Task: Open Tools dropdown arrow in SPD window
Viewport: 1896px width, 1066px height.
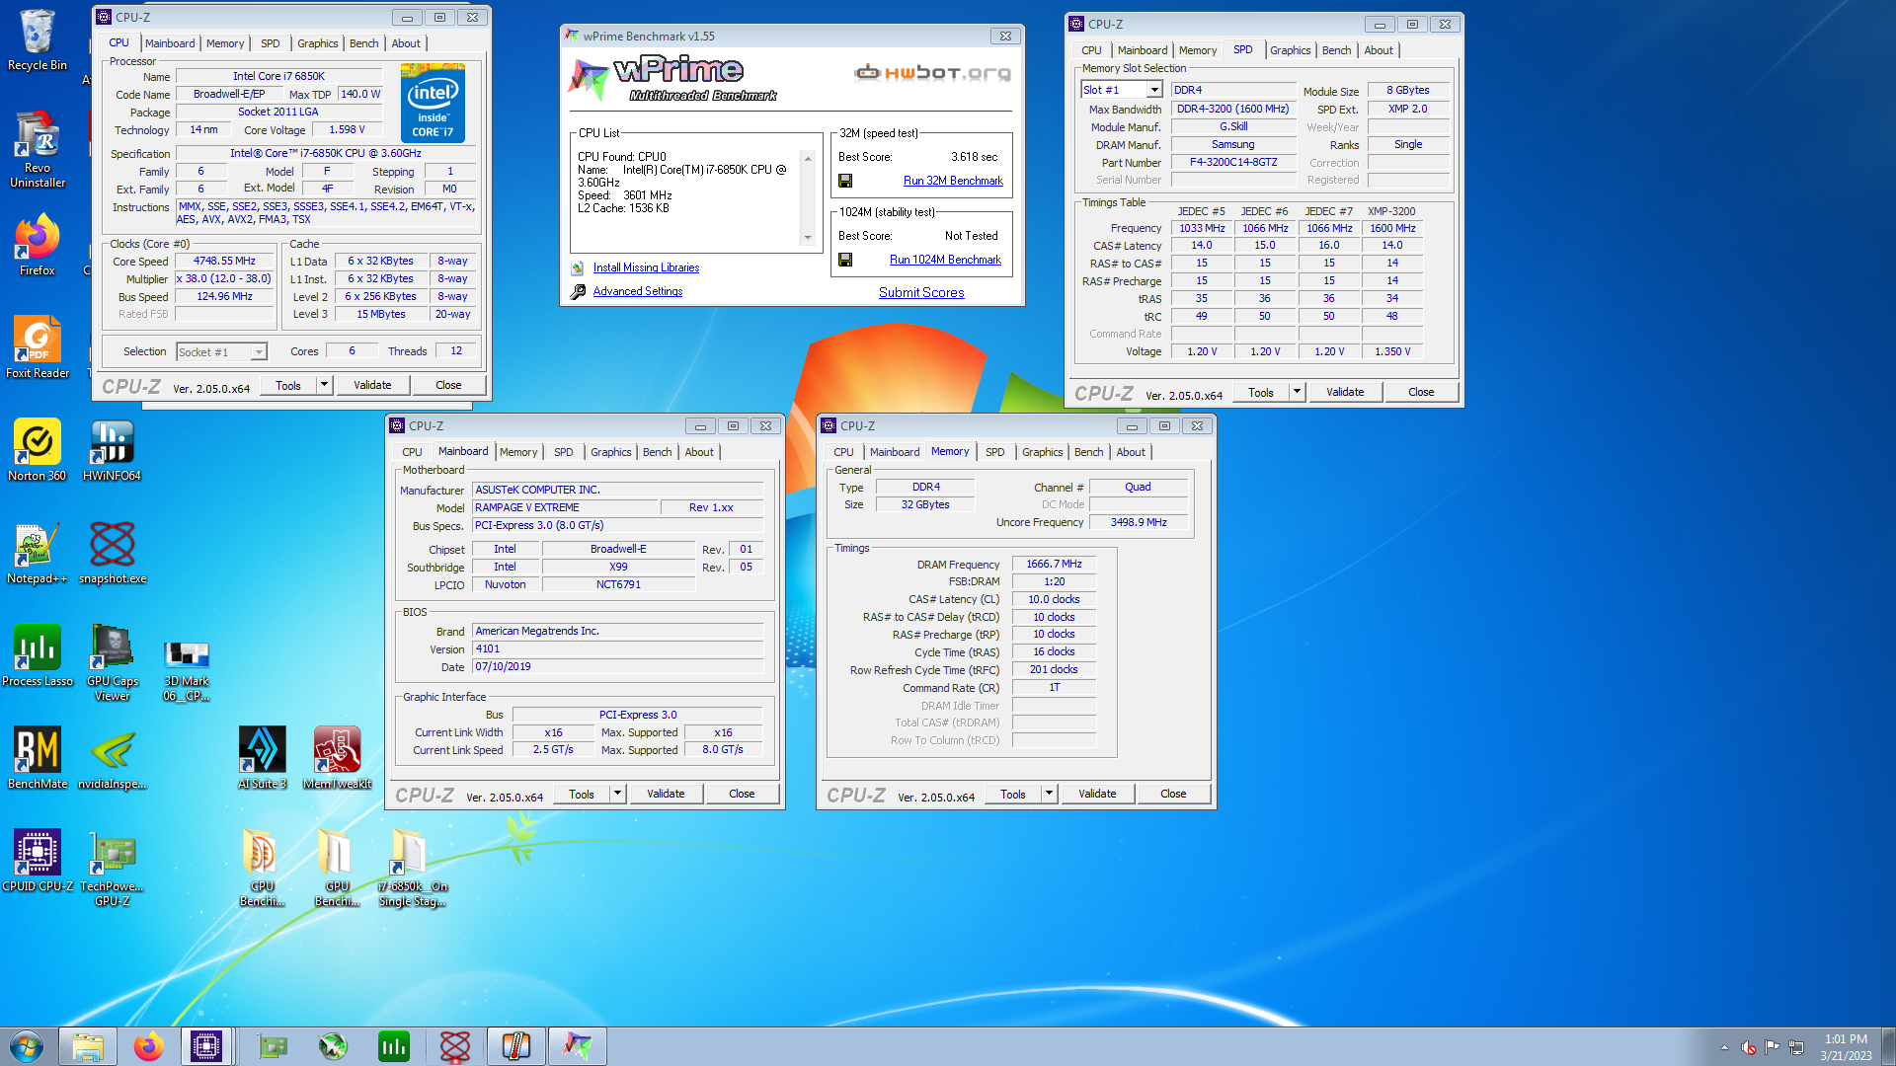Action: [1297, 392]
